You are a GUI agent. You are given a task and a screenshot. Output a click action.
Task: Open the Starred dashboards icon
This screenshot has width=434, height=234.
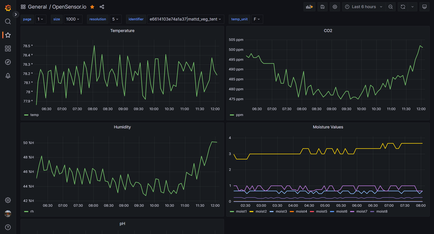[8, 35]
